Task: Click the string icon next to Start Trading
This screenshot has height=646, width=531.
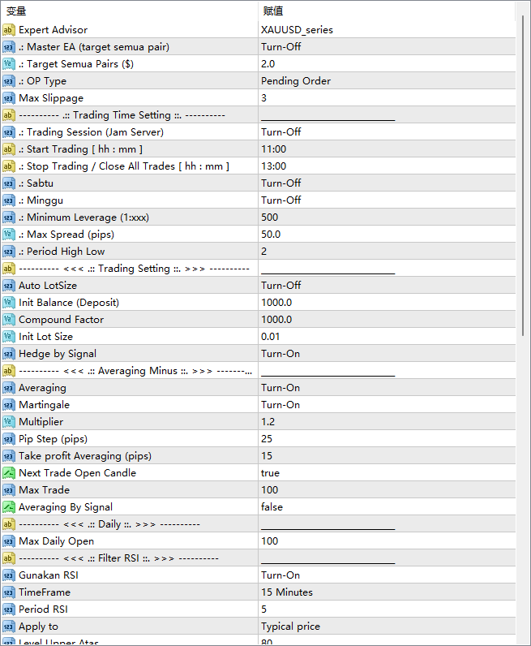Action: [x=9, y=149]
